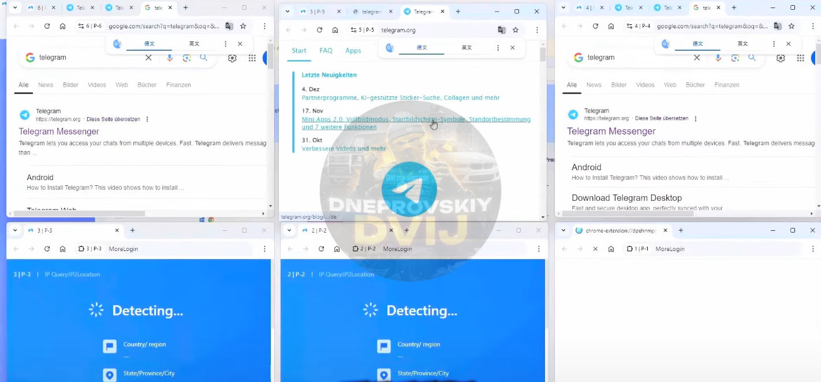Viewport: 821px width, 382px height.
Task: Open Google Lens search in P-4 window
Action: coord(735,58)
